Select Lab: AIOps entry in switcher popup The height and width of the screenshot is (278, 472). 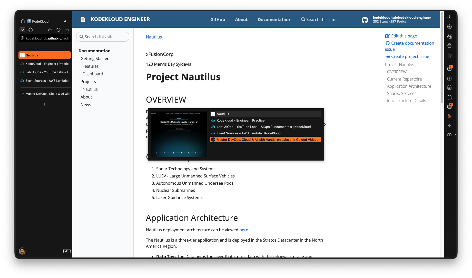pyautogui.click(x=266, y=127)
